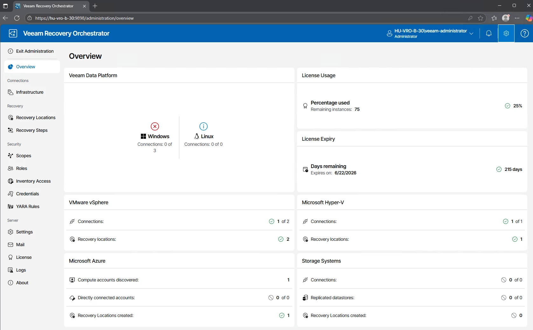Viewport: 533px width, 330px height.
Task: Open the Credentials section
Action: (x=27, y=194)
